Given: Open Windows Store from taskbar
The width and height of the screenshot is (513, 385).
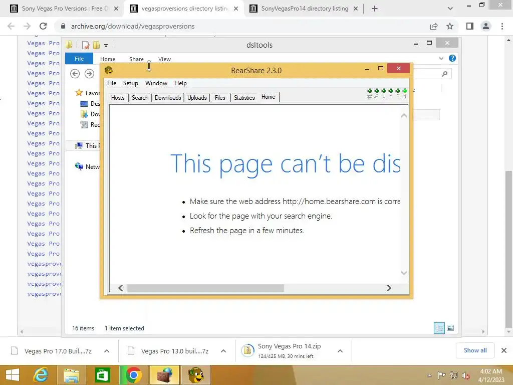Looking at the screenshot, I should point(102,375).
